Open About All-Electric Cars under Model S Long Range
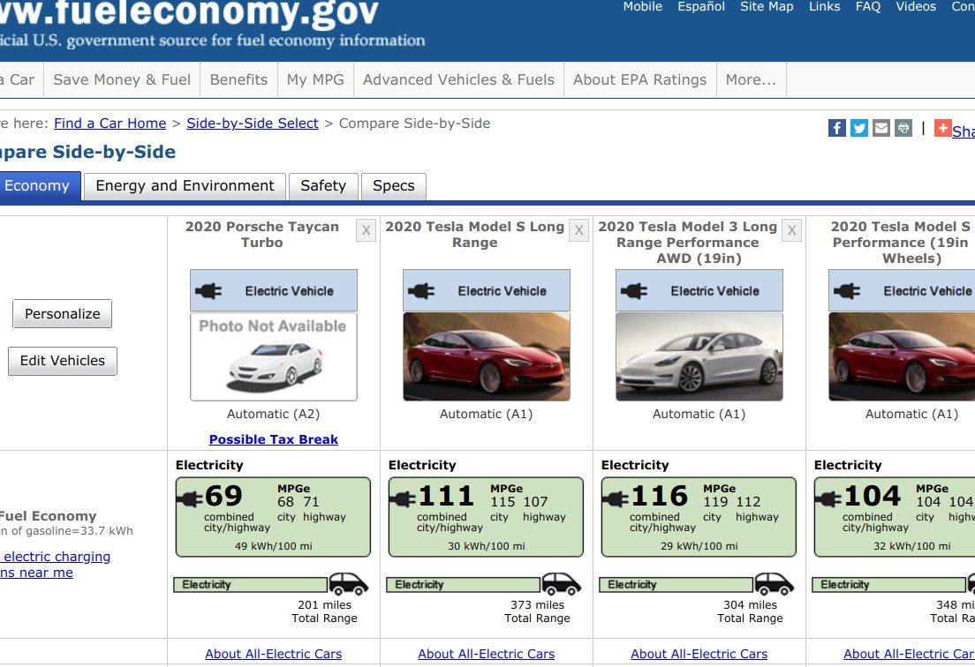This screenshot has height=667, width=975. pos(487,654)
